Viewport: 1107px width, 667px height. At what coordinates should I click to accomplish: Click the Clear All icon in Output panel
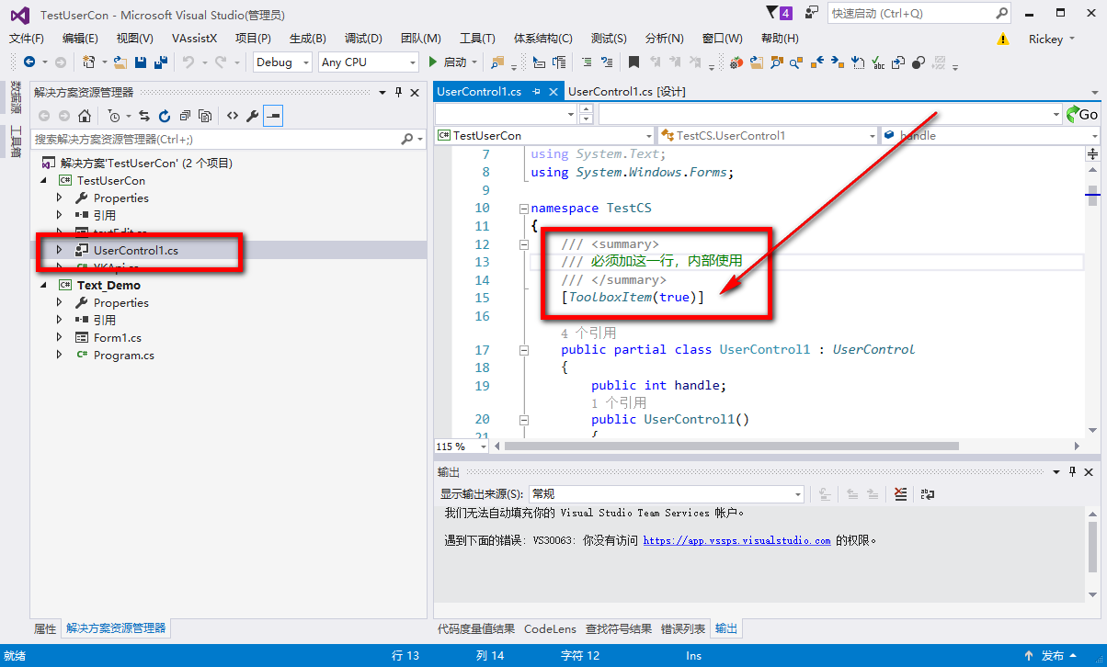tap(900, 494)
